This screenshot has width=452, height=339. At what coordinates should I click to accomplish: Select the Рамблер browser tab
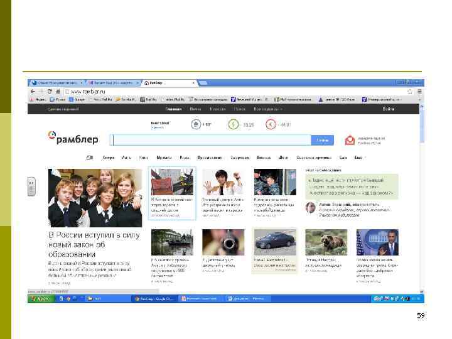click(x=169, y=83)
